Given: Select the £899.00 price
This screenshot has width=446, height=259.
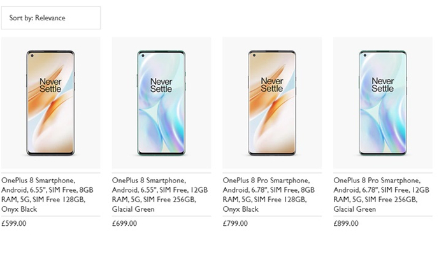Looking at the screenshot, I should click(x=347, y=224).
